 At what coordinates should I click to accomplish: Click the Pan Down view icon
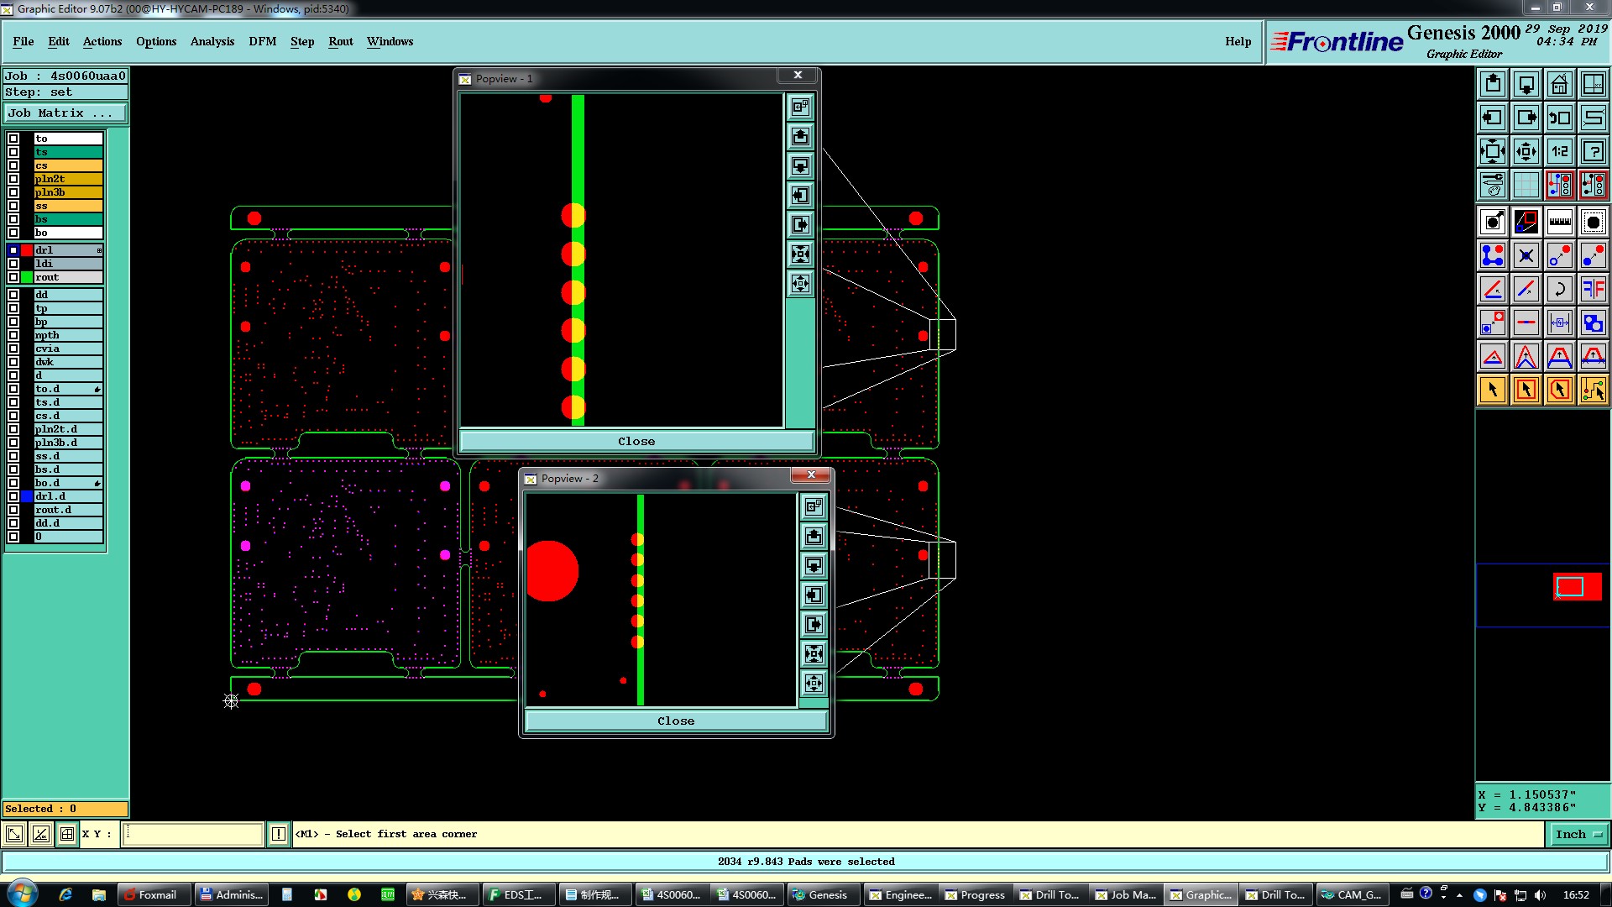pyautogui.click(x=1526, y=84)
